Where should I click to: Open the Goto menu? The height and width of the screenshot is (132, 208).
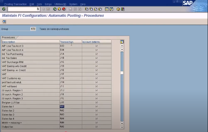tap(39, 4)
